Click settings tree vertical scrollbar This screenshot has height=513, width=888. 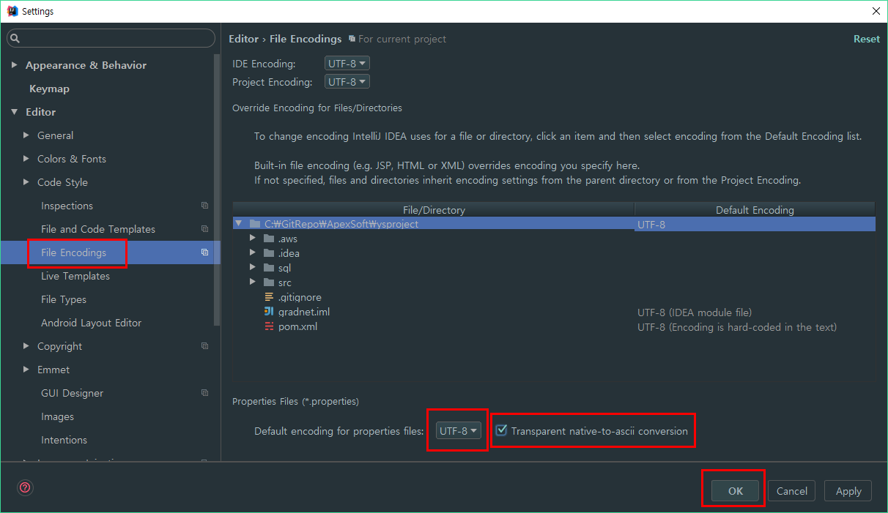[217, 190]
